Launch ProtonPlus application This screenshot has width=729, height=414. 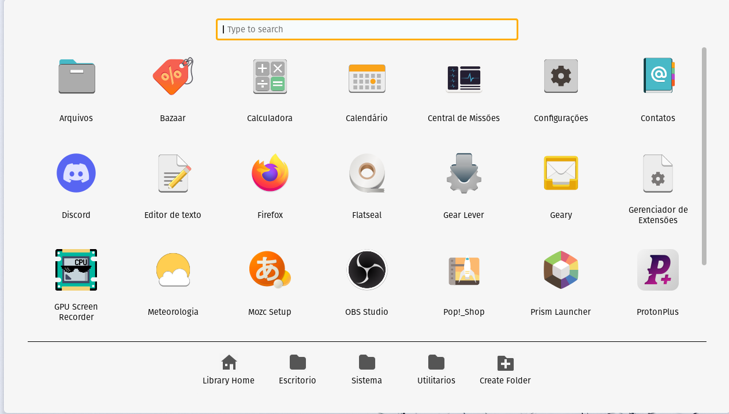click(x=657, y=270)
